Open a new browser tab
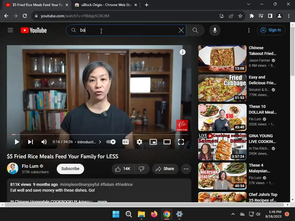Screen dimensions: 295x221 (x=147, y=5)
